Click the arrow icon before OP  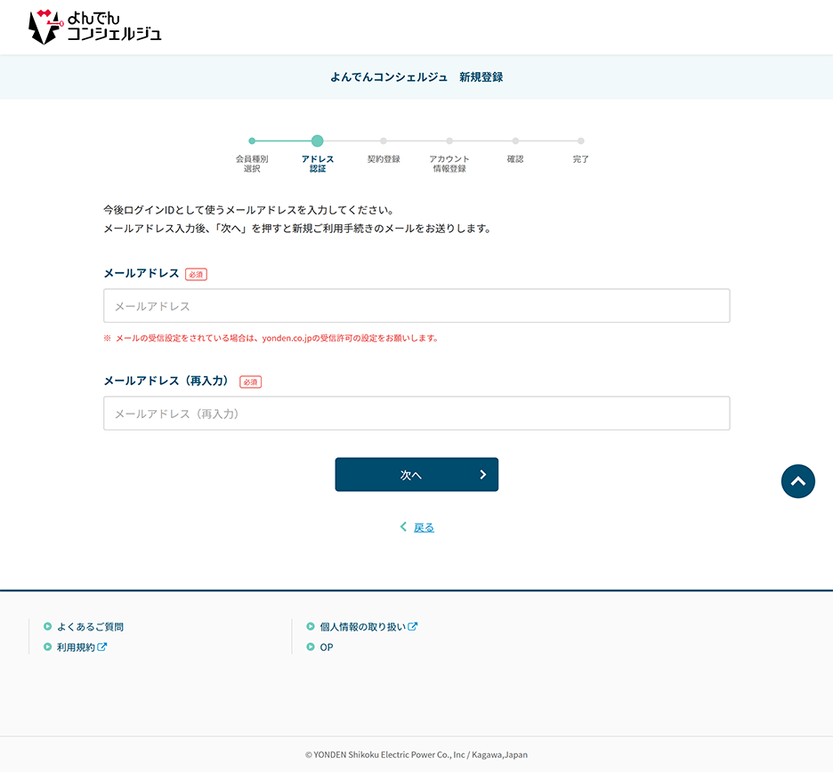coord(309,647)
